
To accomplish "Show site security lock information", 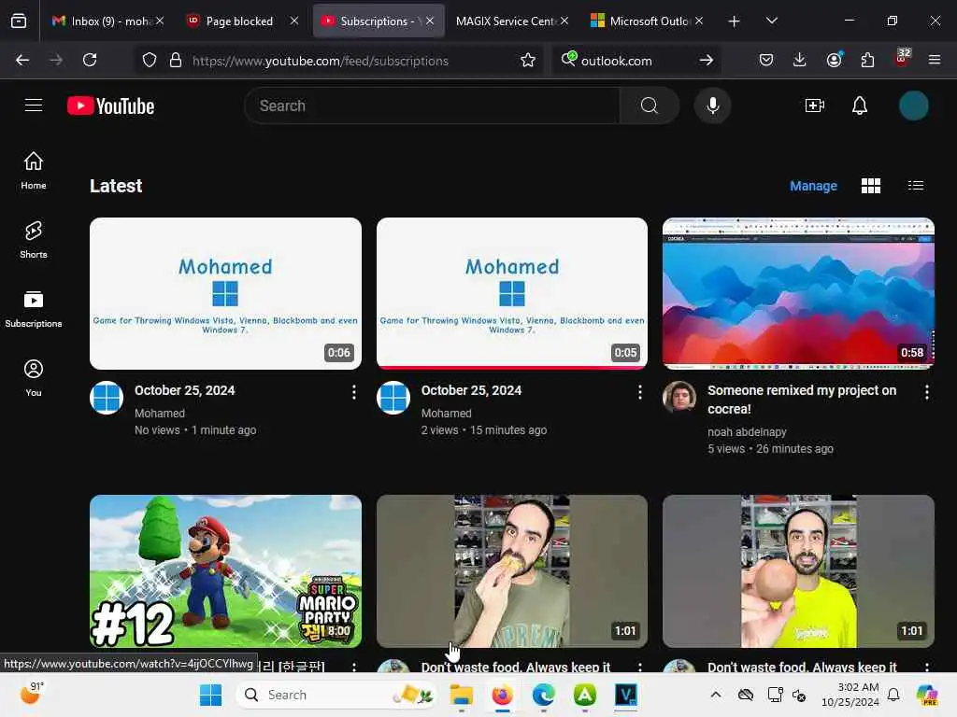I will coord(176,60).
